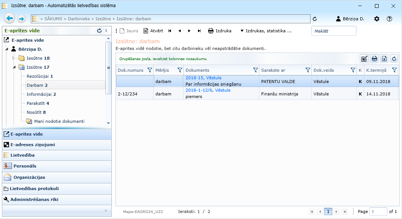Collapse the left sidebar panel
Viewport: 402px width, 219px height.
click(x=107, y=31)
